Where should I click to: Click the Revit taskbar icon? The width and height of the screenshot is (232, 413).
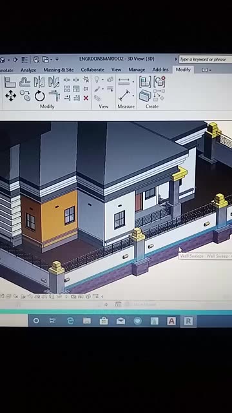[188, 321]
